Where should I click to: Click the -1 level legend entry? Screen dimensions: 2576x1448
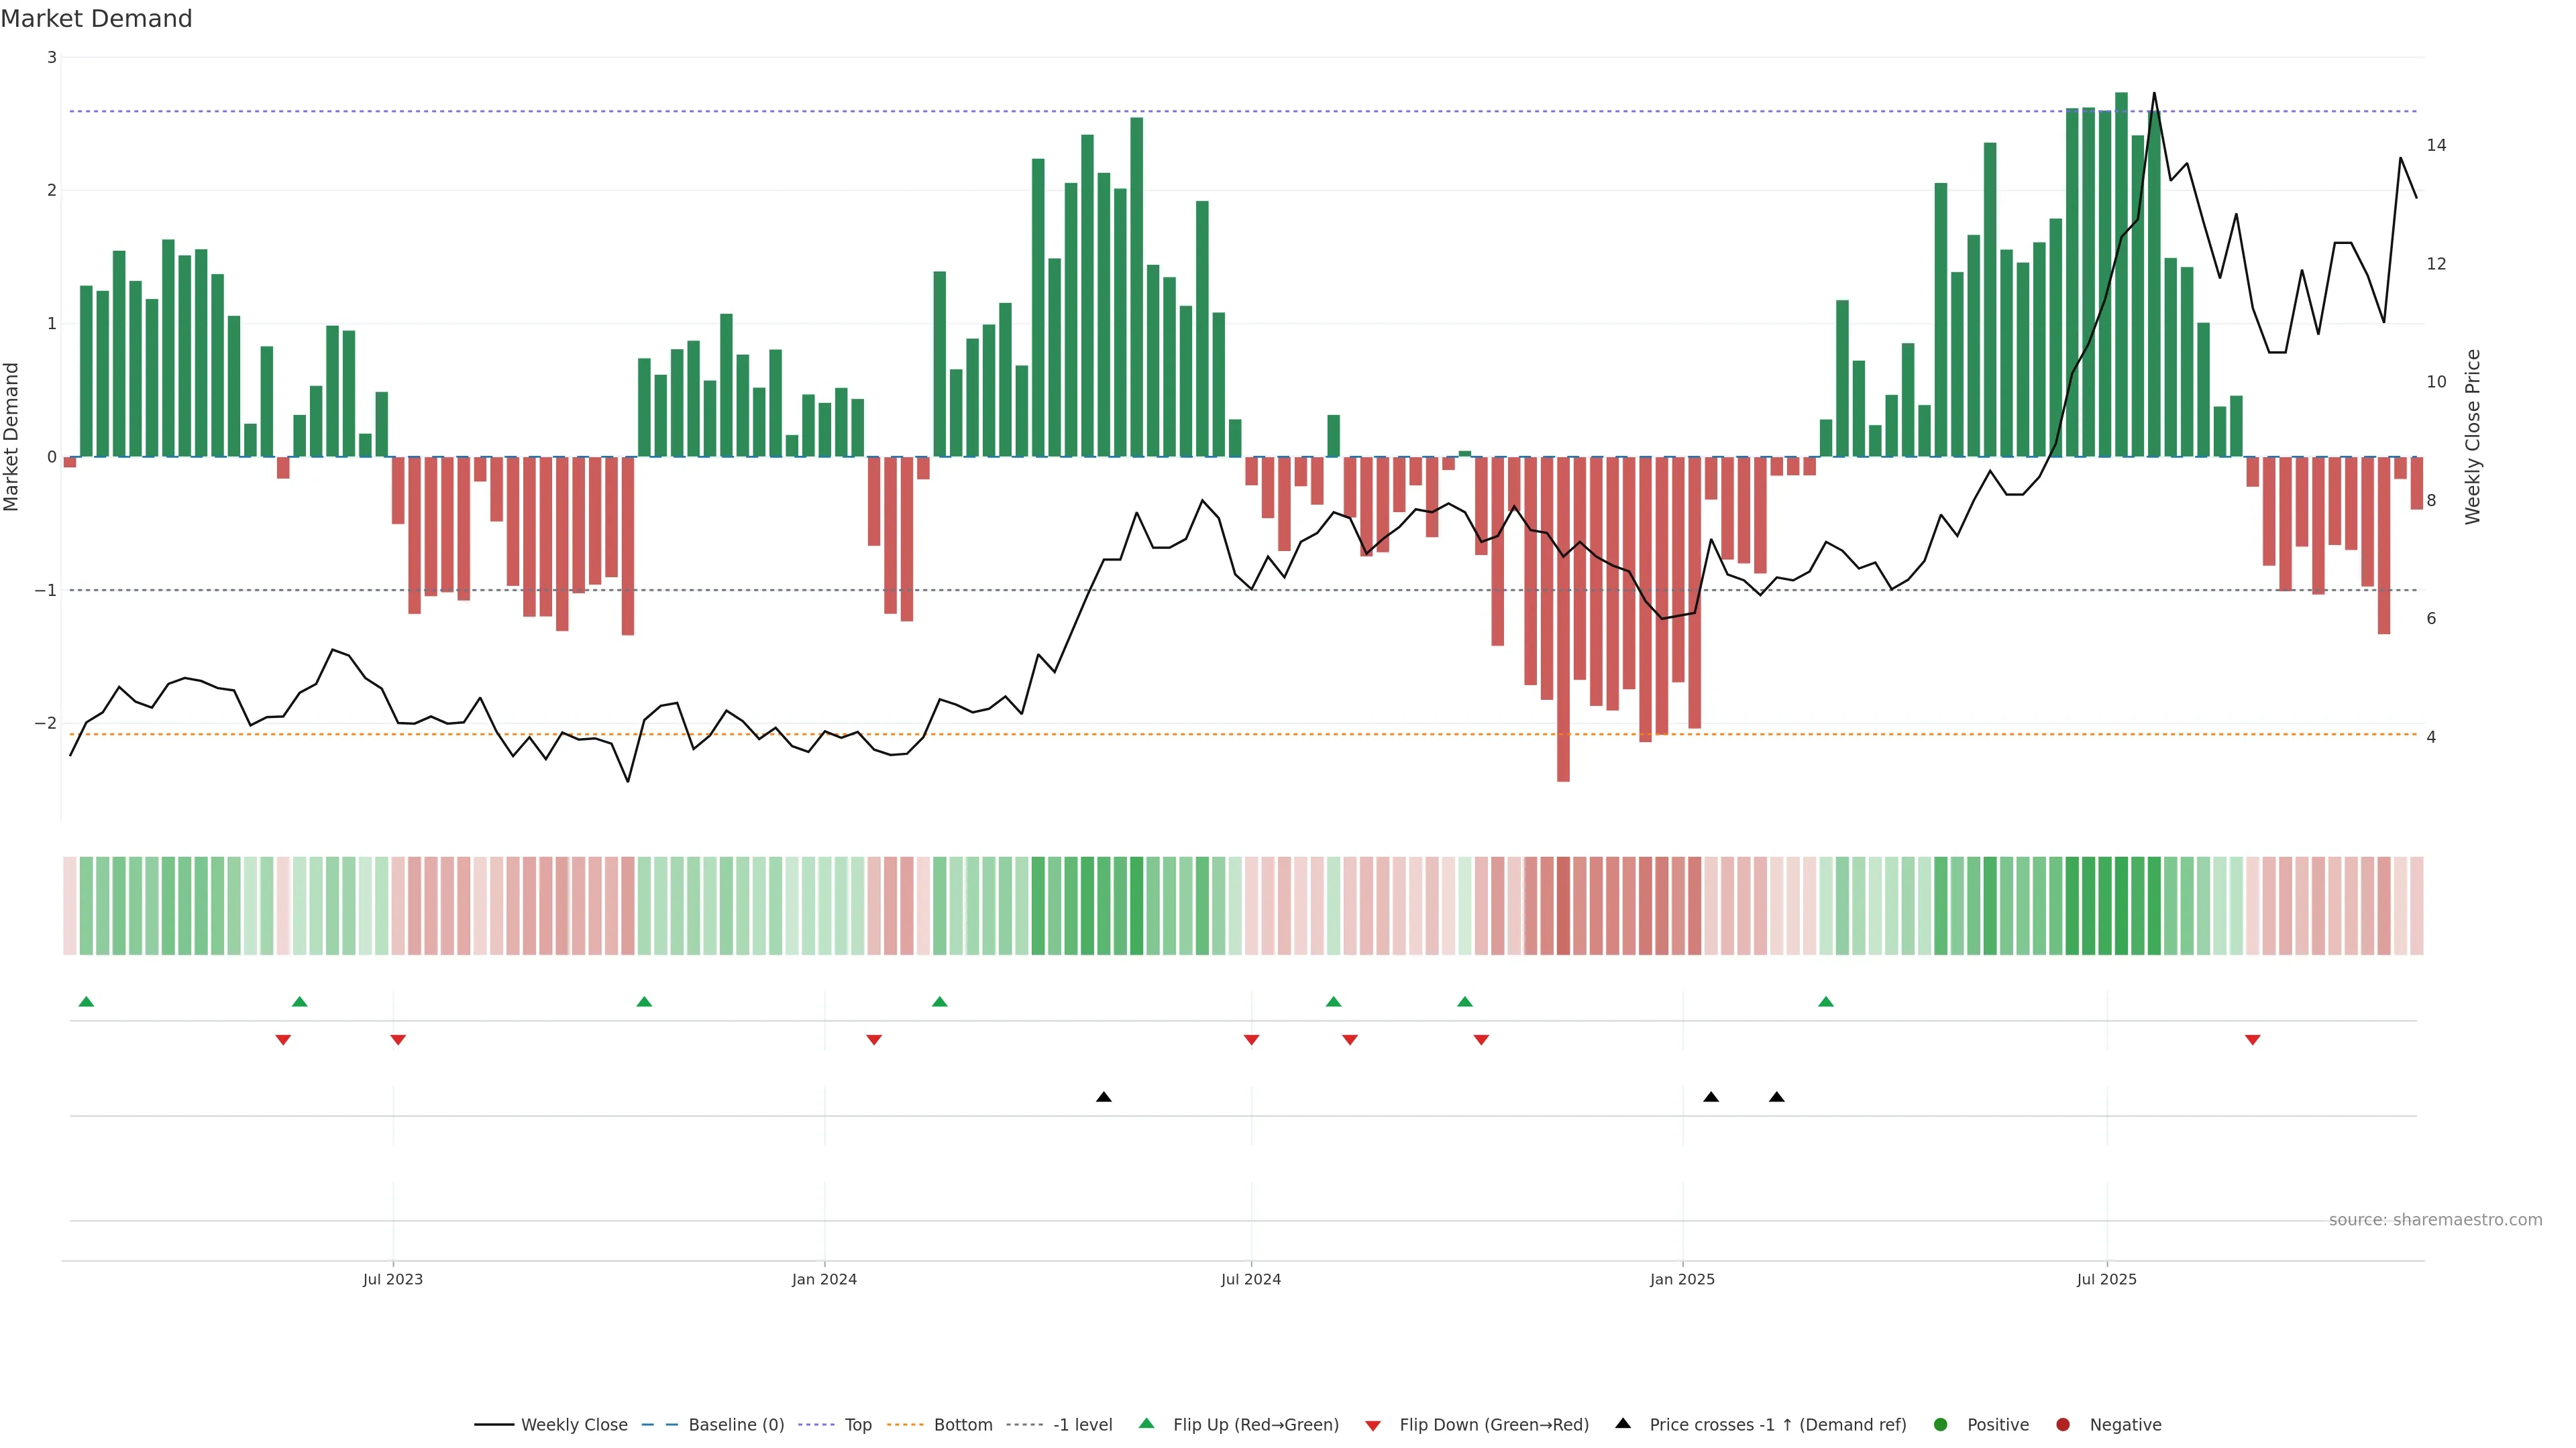[1082, 1425]
